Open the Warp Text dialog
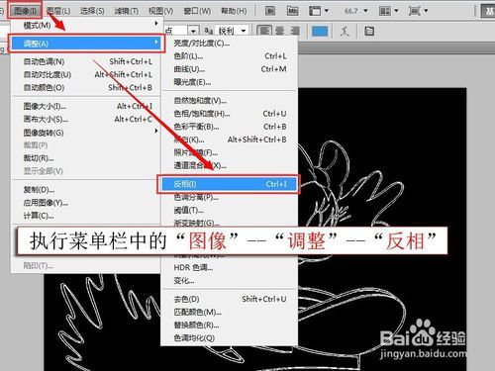 point(345,32)
